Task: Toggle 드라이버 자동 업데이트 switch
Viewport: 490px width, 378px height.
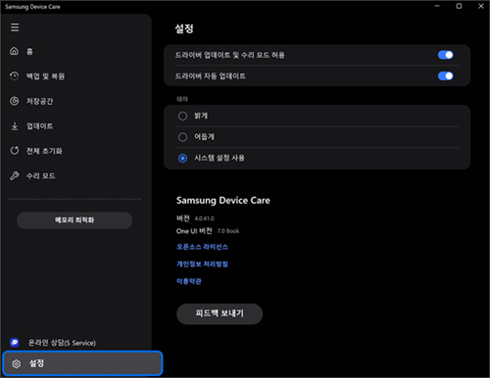Action: [446, 76]
